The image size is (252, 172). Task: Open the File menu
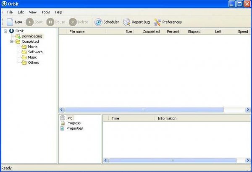coord(10,12)
